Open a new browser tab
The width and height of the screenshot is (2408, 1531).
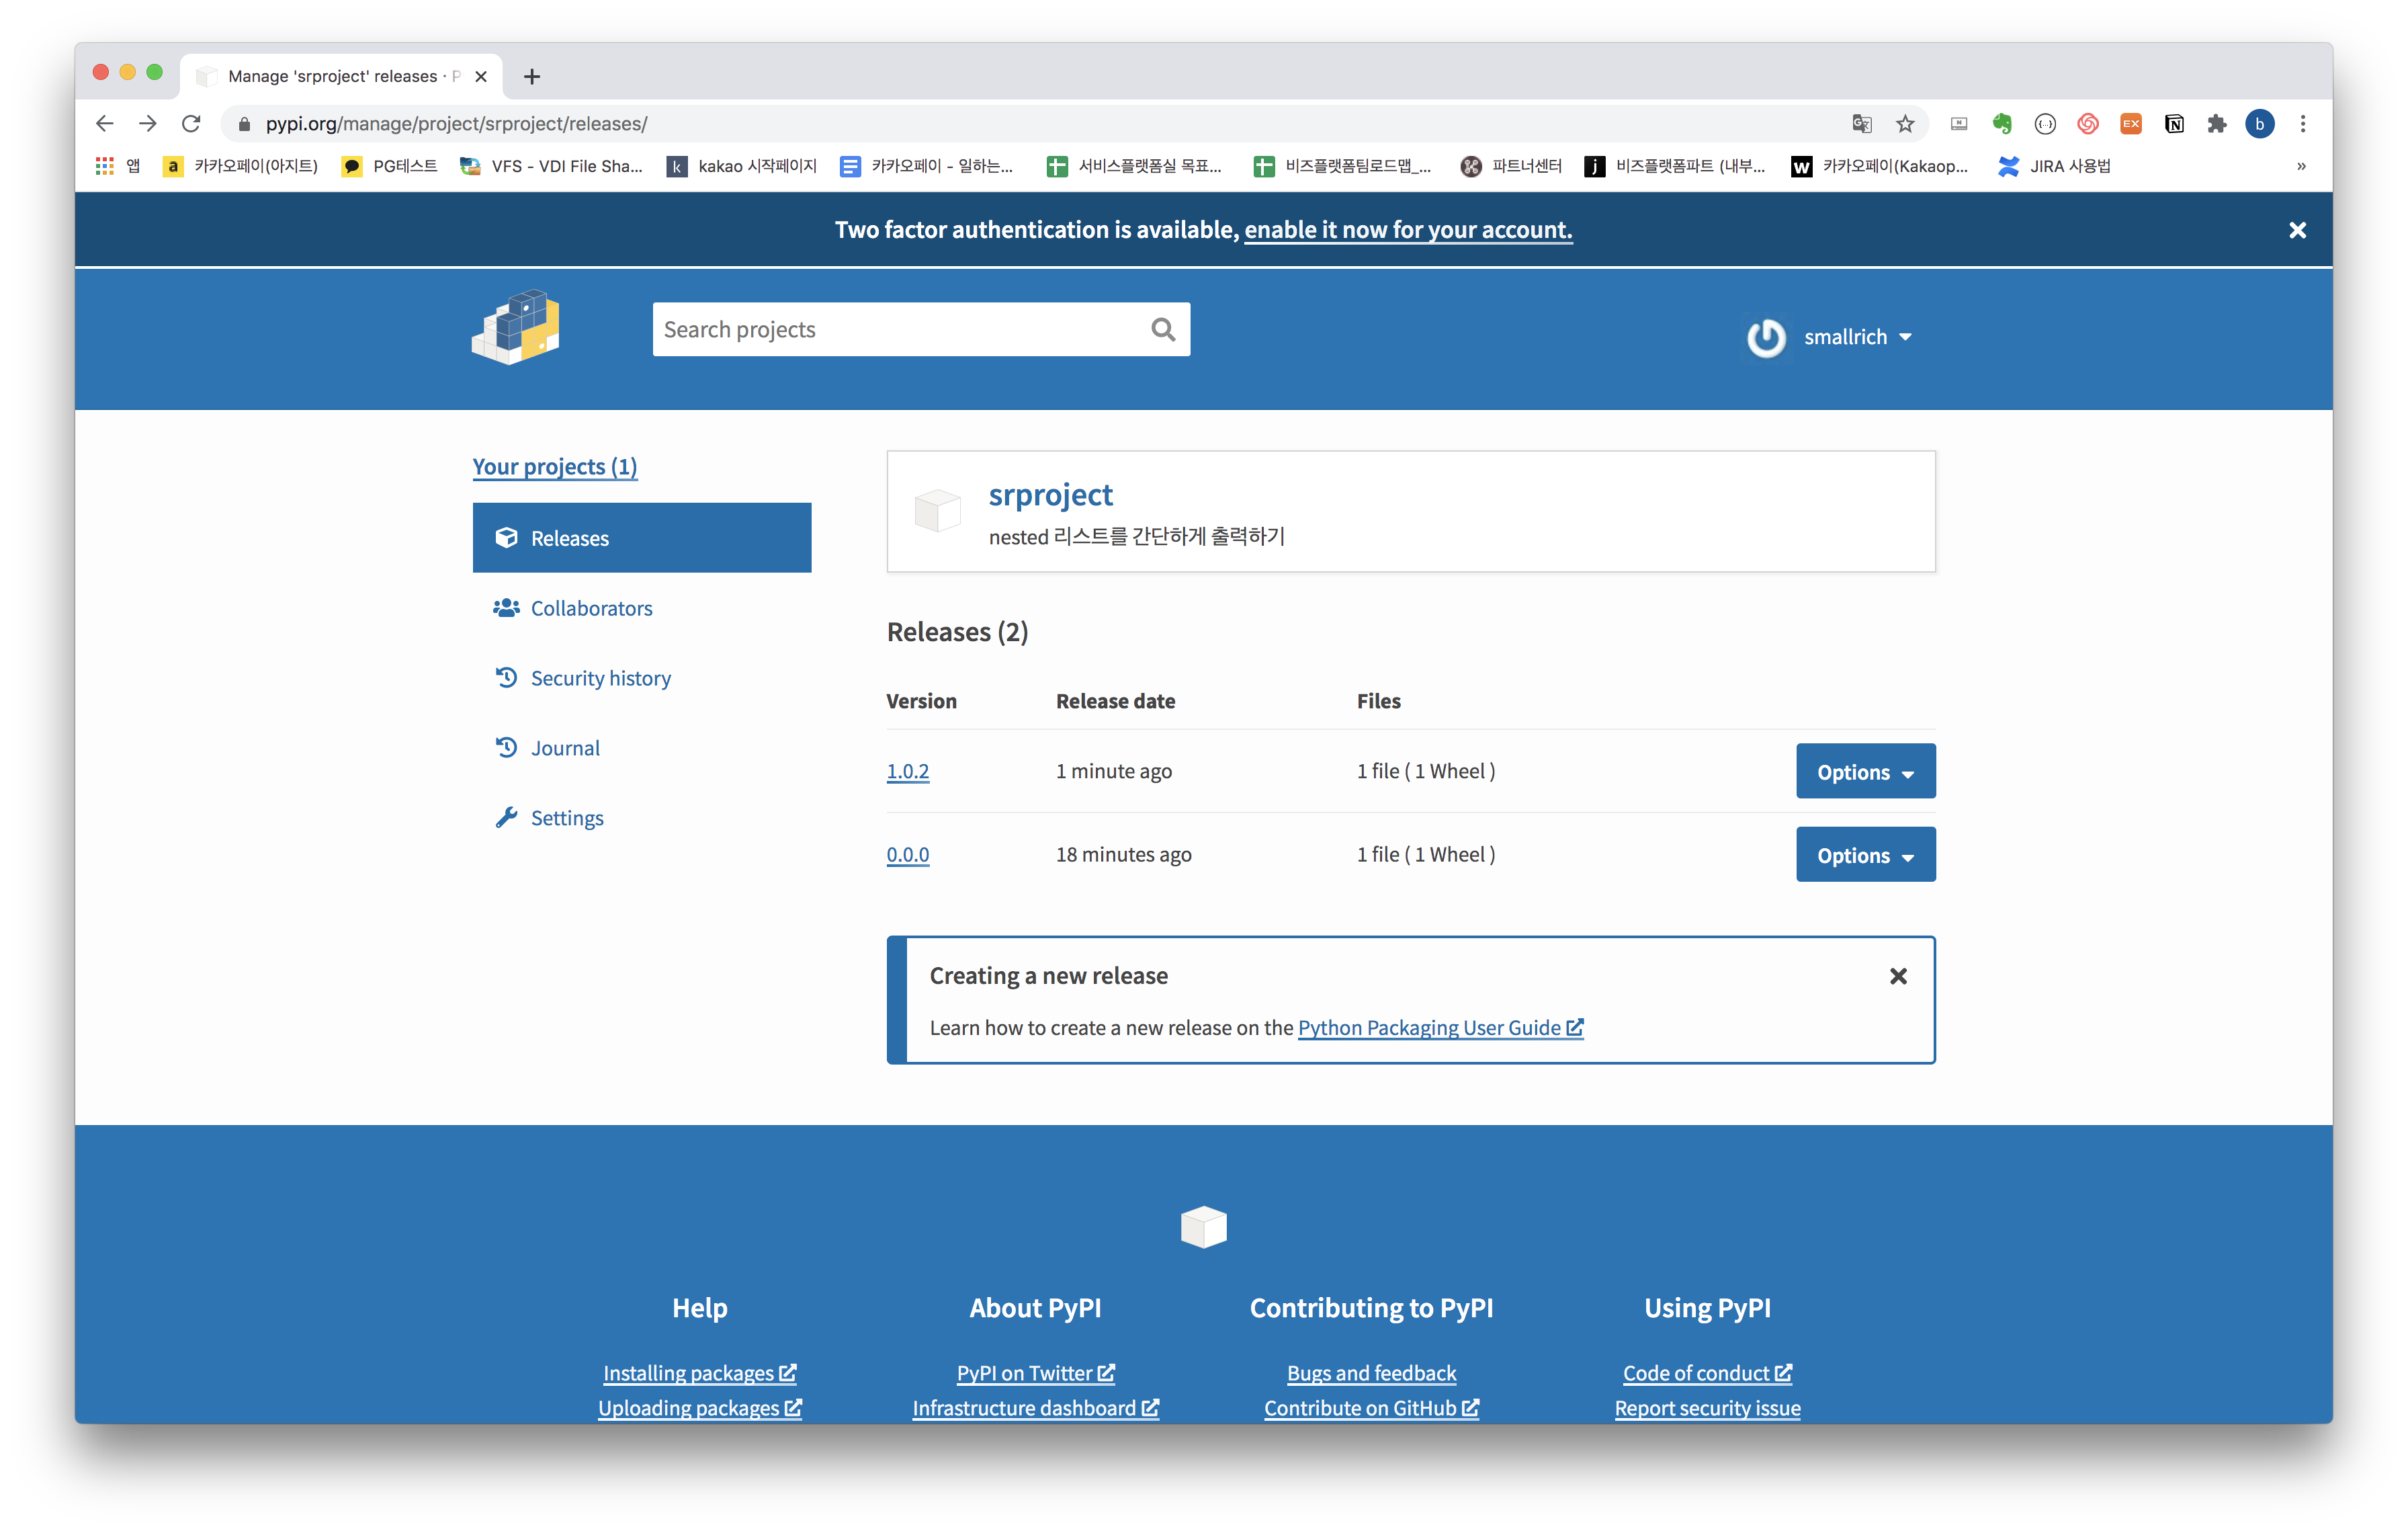pyautogui.click(x=532, y=77)
